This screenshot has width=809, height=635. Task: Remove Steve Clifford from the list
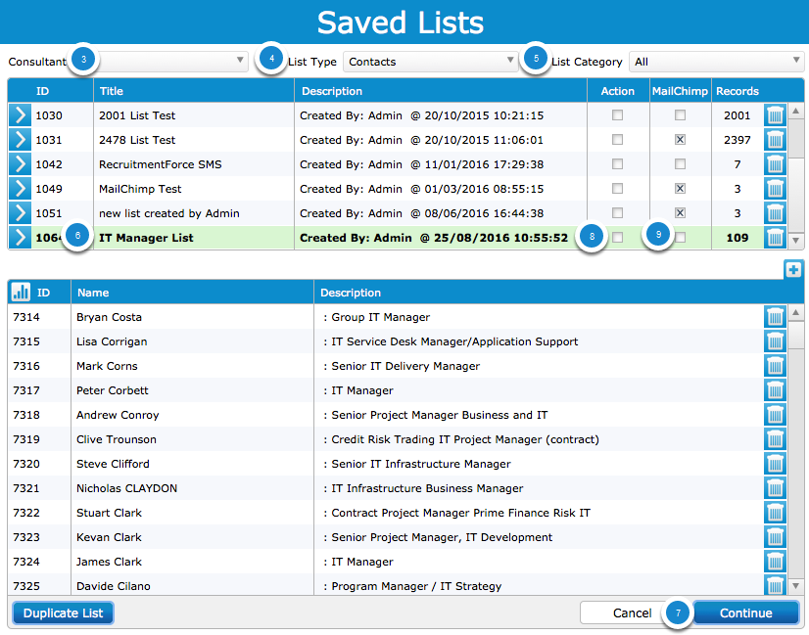tap(775, 464)
